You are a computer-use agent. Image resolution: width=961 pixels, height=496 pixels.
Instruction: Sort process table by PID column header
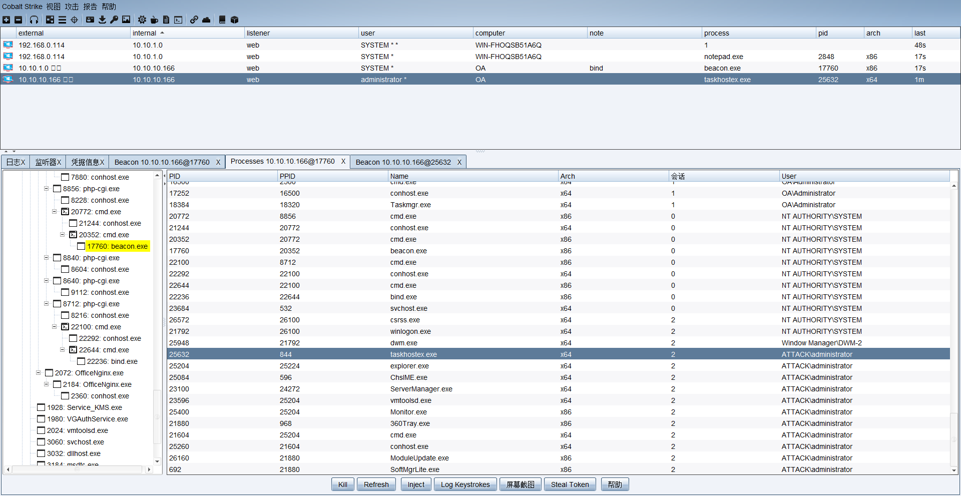tap(222, 176)
